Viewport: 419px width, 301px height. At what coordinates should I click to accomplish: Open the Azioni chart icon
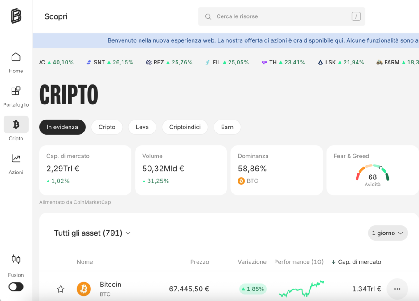pyautogui.click(x=16, y=158)
